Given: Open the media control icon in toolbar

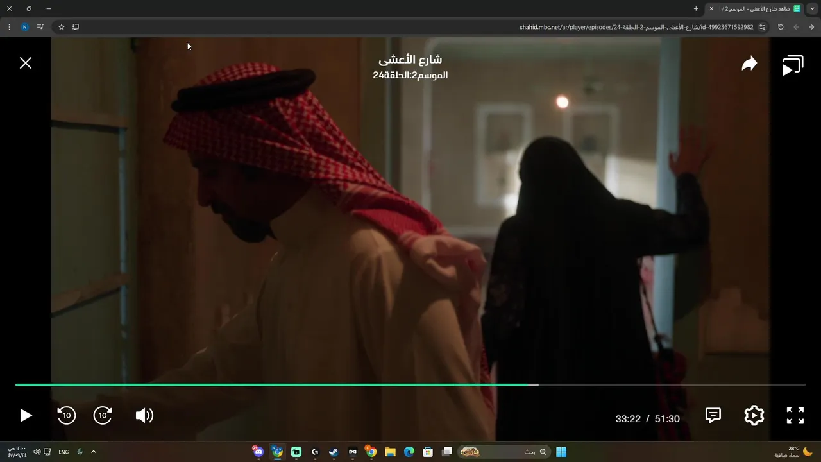Looking at the screenshot, I should click(40, 27).
